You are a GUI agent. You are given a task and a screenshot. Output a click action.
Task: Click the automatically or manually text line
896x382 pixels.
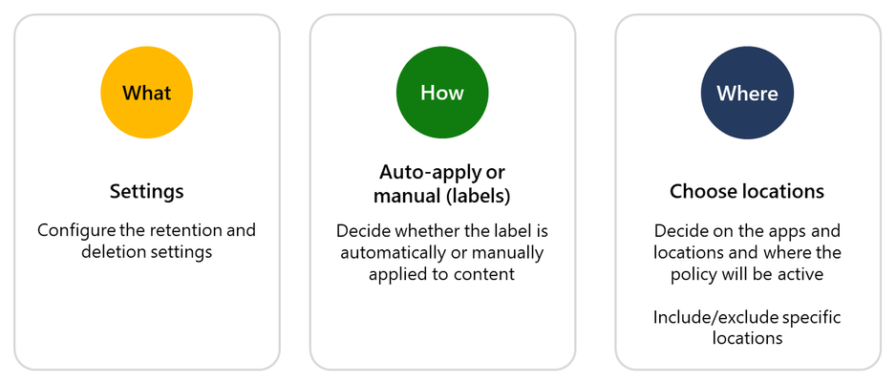[441, 252]
